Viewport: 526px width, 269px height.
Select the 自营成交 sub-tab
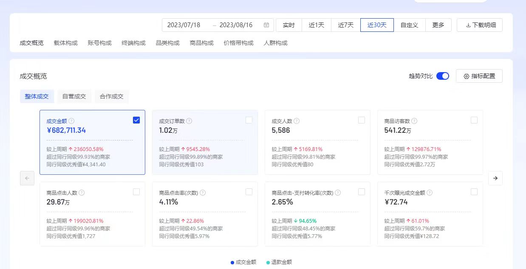(x=74, y=96)
